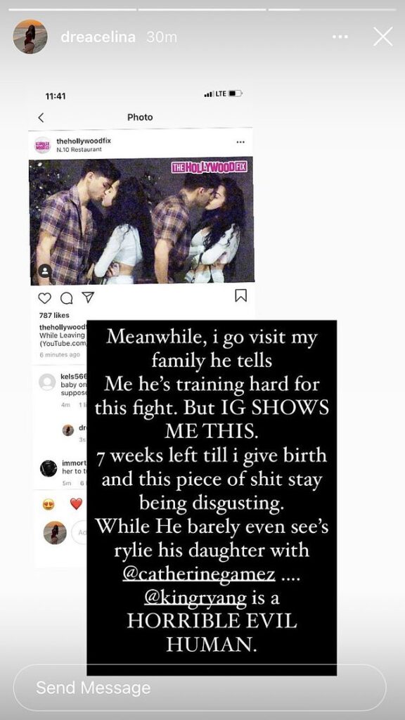Open thehollywoodfix account name
Viewport: 405px width, 720px height.
click(84, 141)
